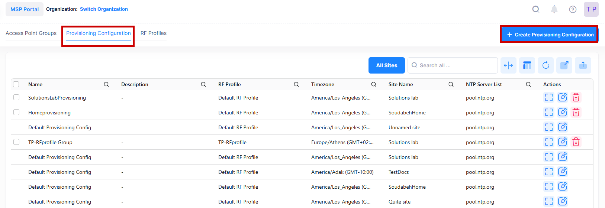This screenshot has width=605, height=208.
Task: Click the Search all input field
Action: pos(456,65)
